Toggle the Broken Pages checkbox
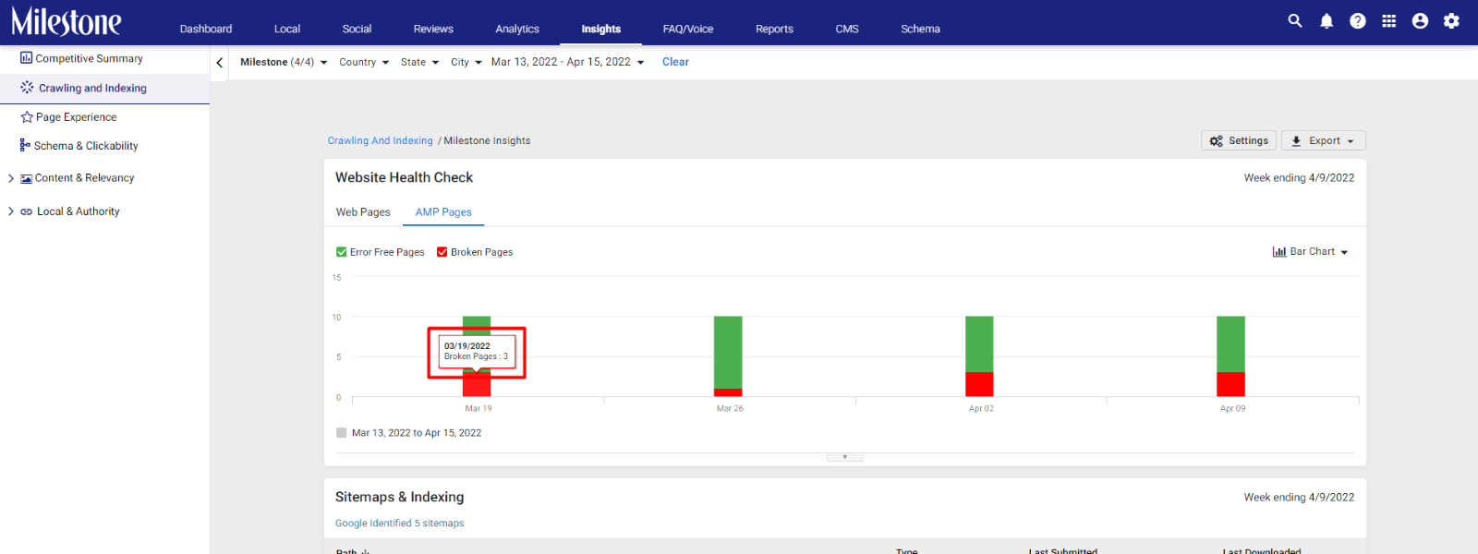 point(442,251)
